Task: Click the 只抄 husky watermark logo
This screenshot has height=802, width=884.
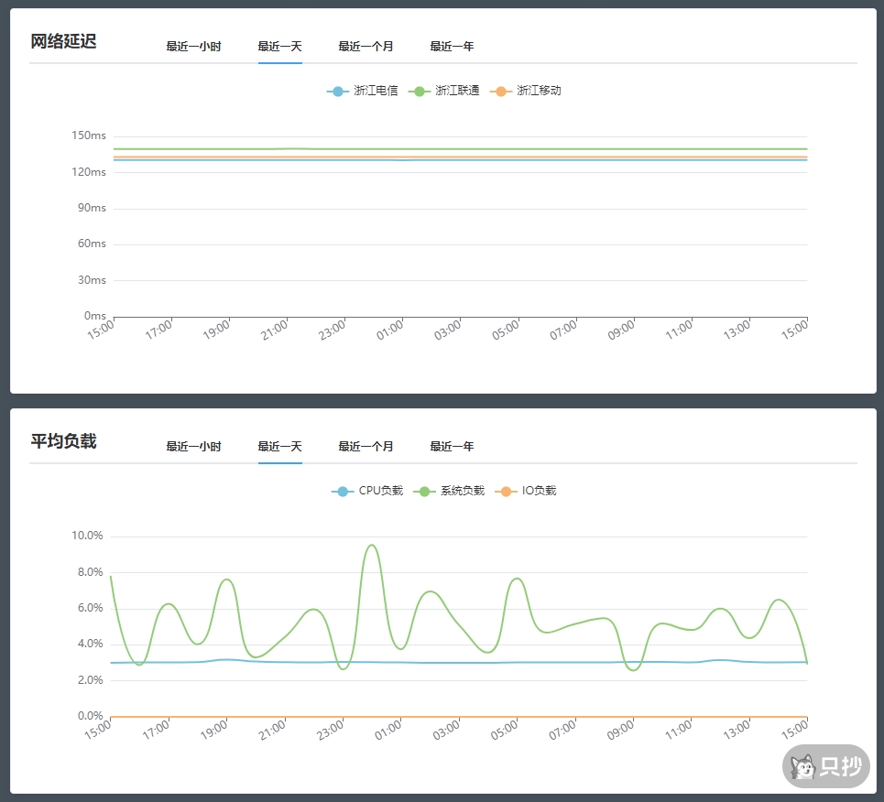Action: coord(825,766)
